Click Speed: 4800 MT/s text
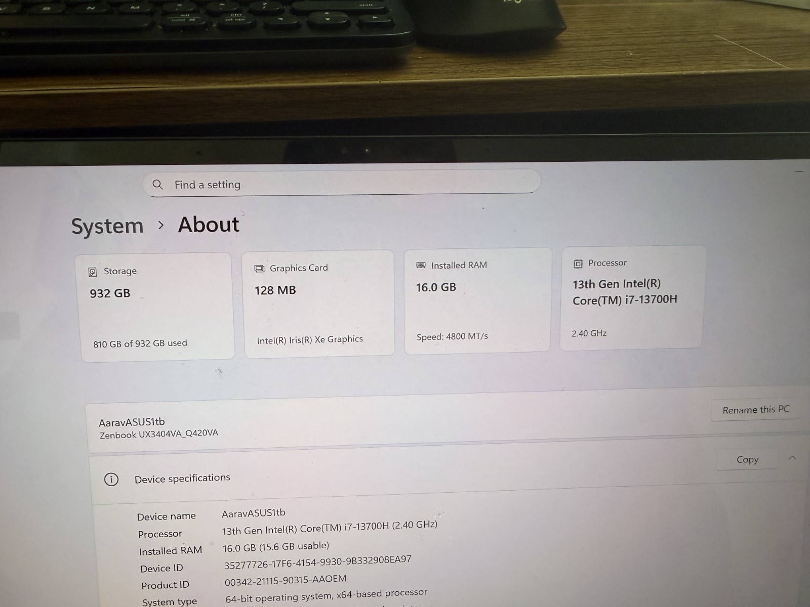810x607 pixels. 452,336
